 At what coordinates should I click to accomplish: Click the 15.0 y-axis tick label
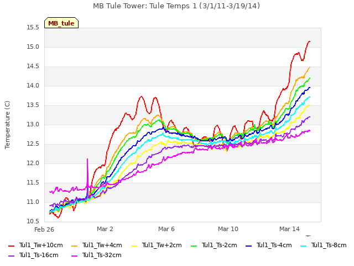(33, 47)
